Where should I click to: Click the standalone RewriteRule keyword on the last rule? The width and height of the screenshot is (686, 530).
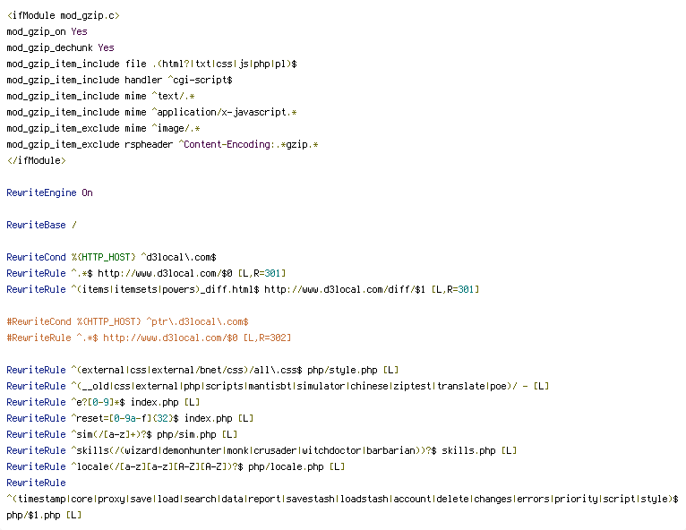click(37, 483)
